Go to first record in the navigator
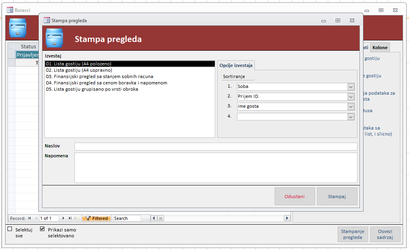409x250 pixels. pos(29,218)
